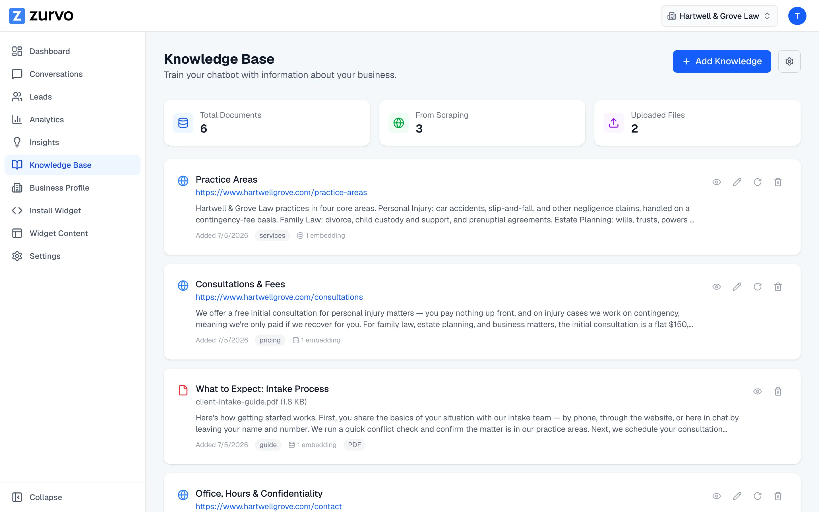Click the PDF badge
The height and width of the screenshot is (512, 819).
point(354,445)
